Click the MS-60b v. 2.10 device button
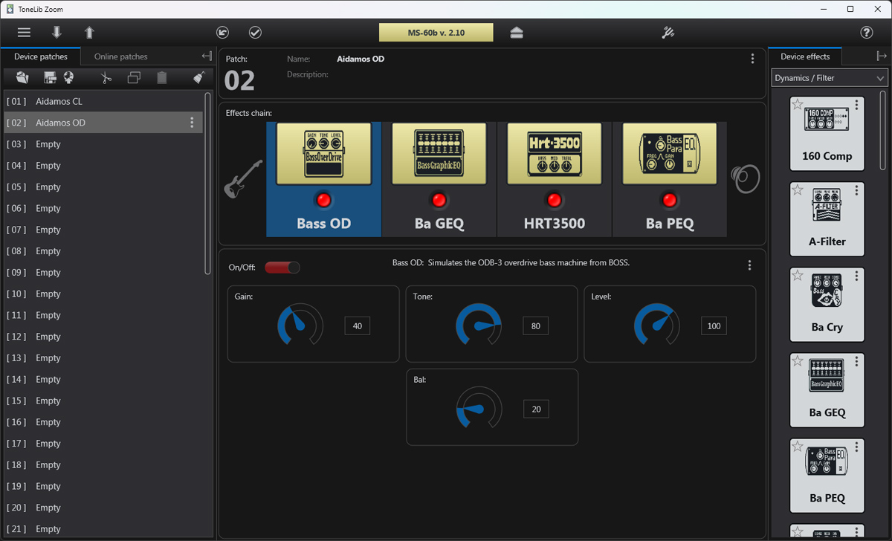Viewport: 892px width, 541px height. click(436, 32)
